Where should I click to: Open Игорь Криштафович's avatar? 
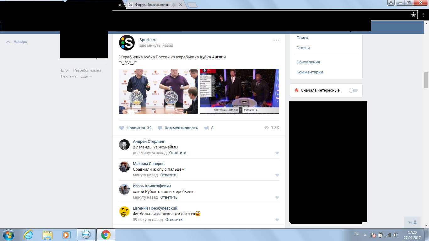point(124,189)
